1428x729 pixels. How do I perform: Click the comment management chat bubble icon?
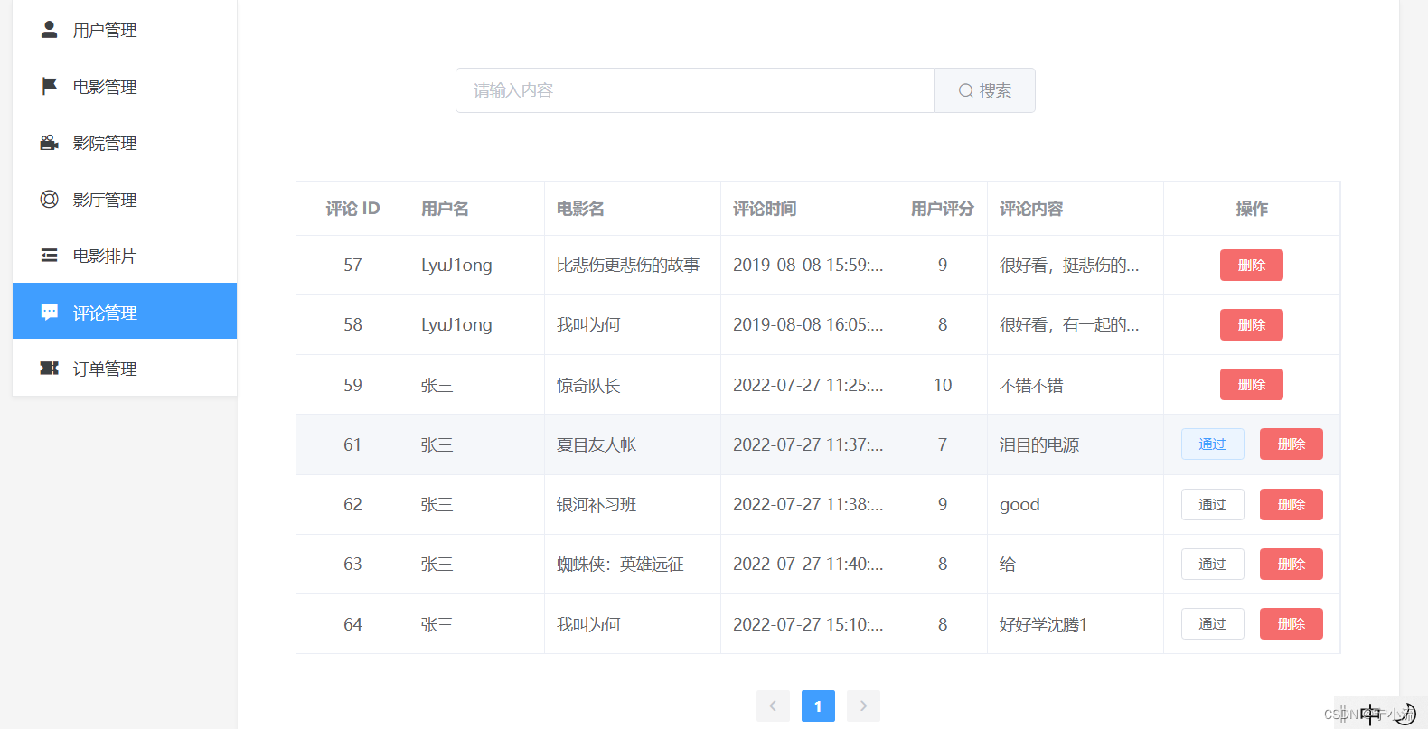50,313
